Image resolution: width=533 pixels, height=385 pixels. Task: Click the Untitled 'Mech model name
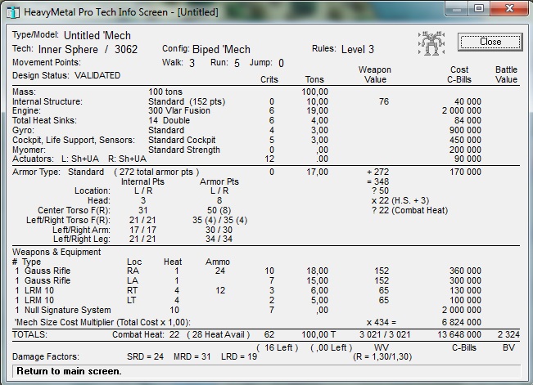tap(108, 36)
